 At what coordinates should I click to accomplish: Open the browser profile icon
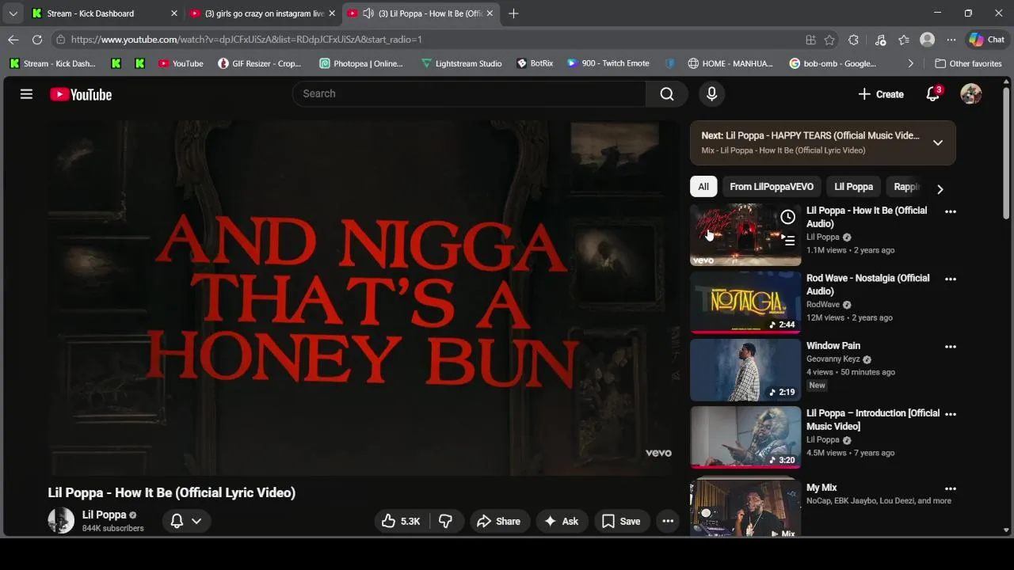click(927, 40)
